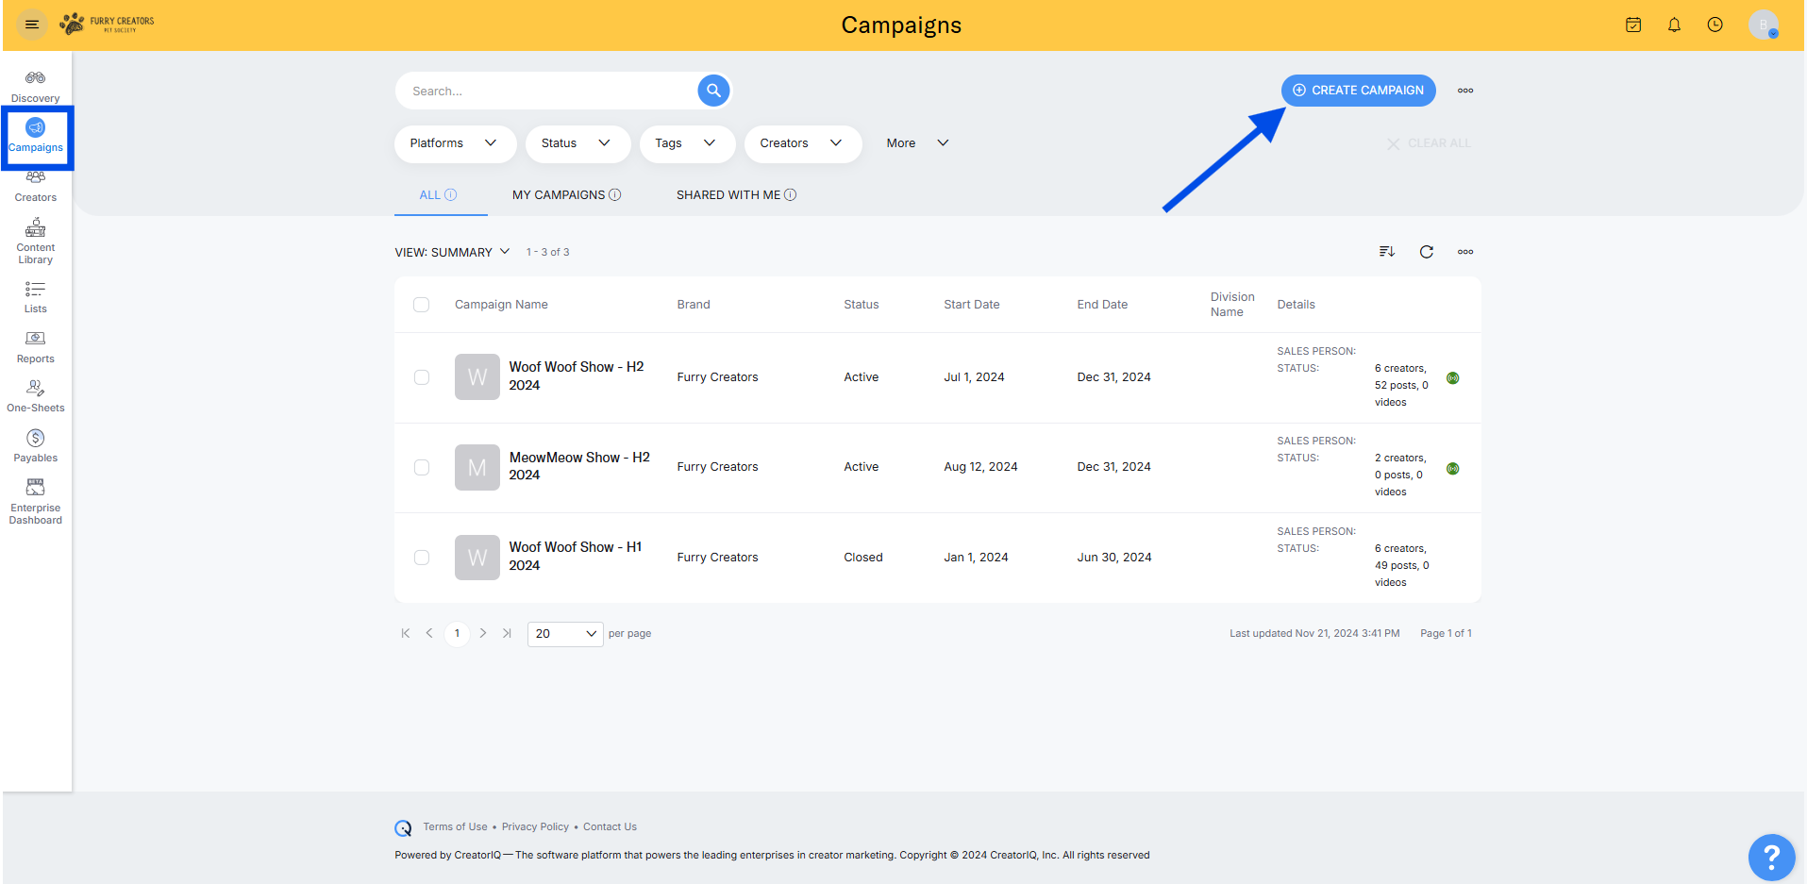Open the hamburger menu in header
1807x884 pixels.
(x=31, y=25)
